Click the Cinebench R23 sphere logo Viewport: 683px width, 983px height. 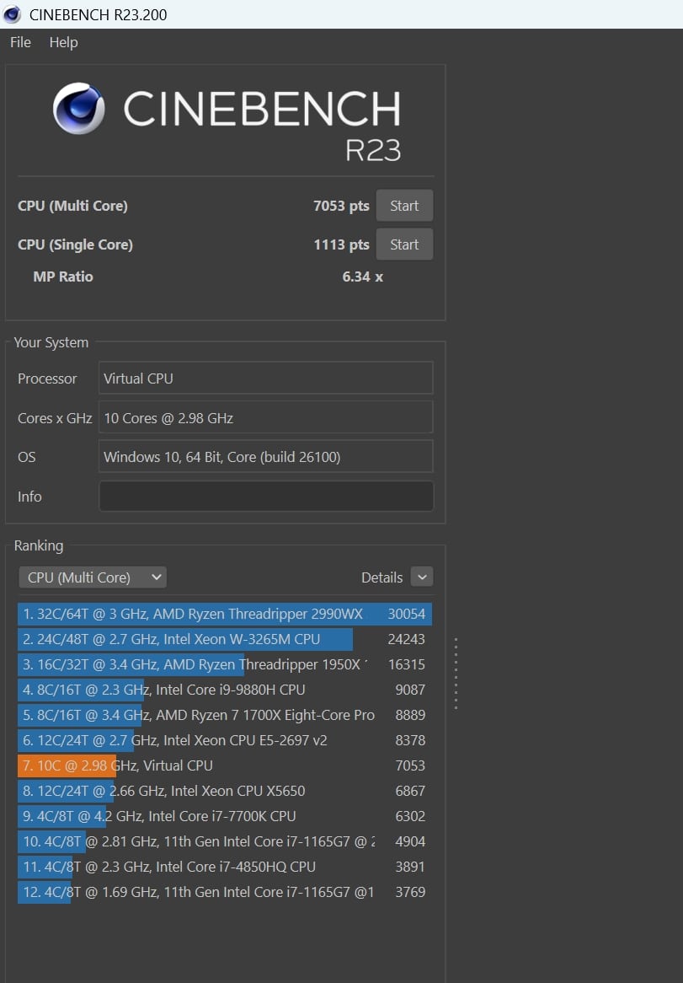coord(79,109)
